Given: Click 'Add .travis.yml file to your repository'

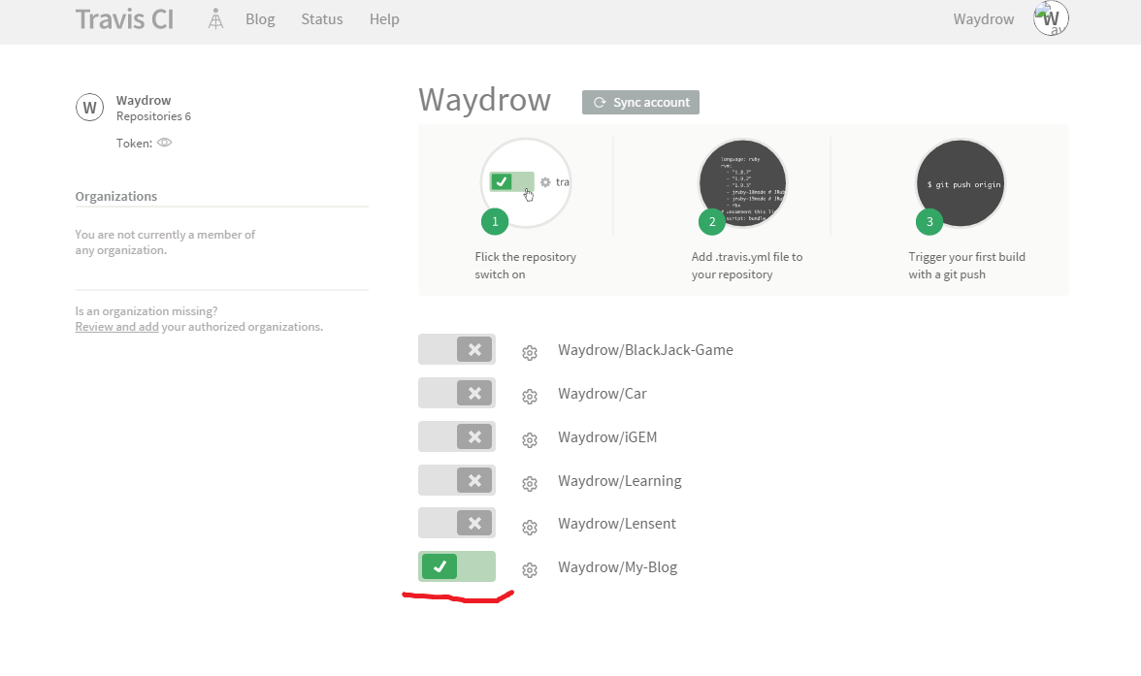Looking at the screenshot, I should (747, 266).
